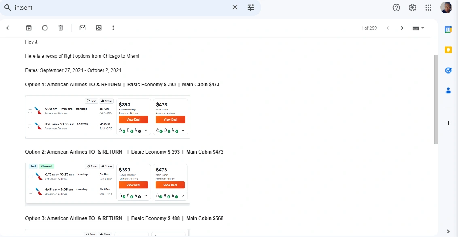458x237 pixels.
Task: Mark this email as unread
Action: 83,28
